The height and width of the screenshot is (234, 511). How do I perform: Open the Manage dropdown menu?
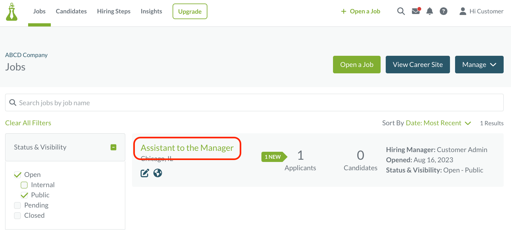click(479, 64)
